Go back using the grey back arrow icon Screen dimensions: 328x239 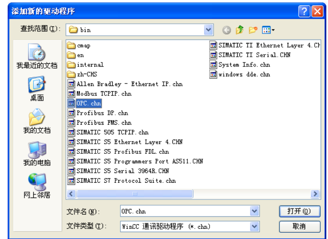click(x=226, y=30)
